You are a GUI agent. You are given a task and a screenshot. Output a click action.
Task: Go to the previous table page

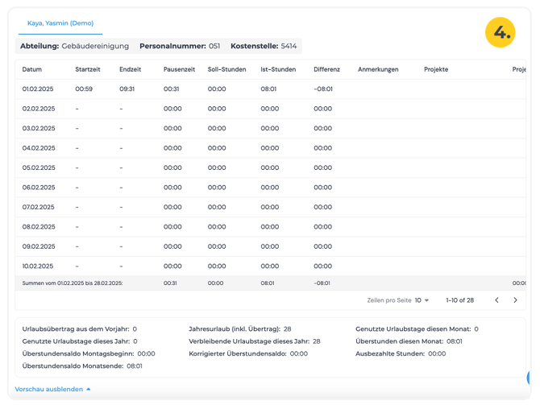tap(496, 300)
